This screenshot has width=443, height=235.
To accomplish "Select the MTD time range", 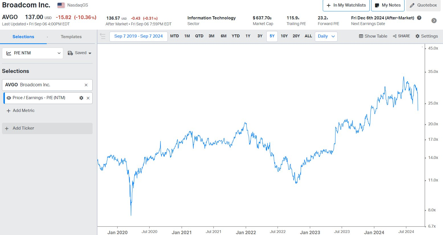I will 175,36.
